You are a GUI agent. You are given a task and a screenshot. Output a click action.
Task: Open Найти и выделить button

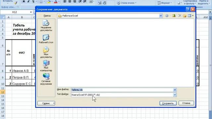[x=204, y=2]
